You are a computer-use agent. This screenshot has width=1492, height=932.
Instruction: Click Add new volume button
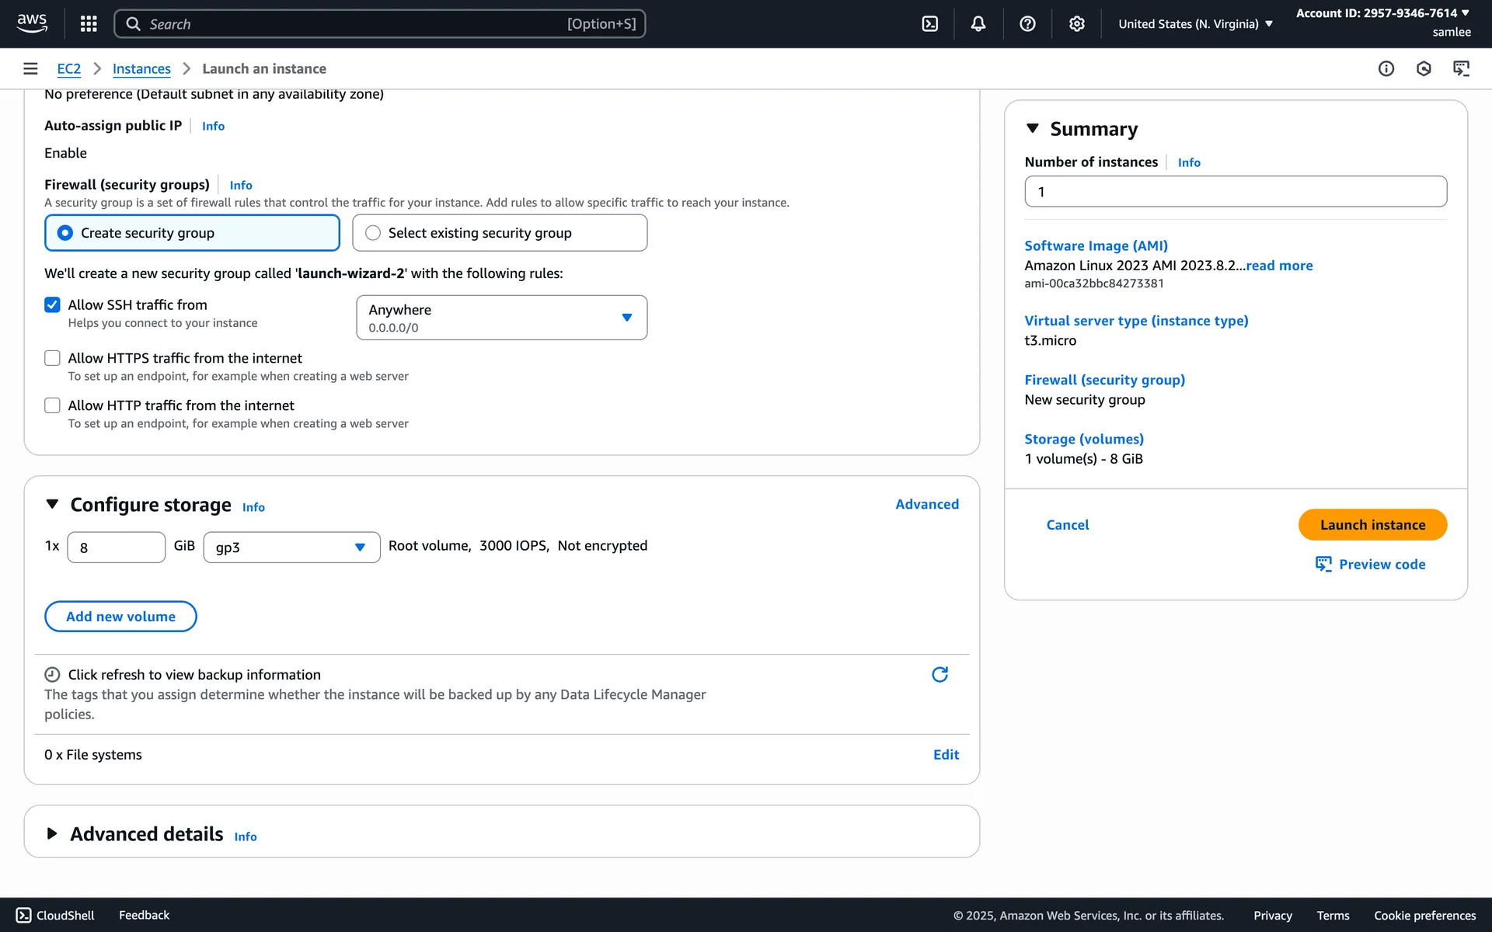point(120,617)
